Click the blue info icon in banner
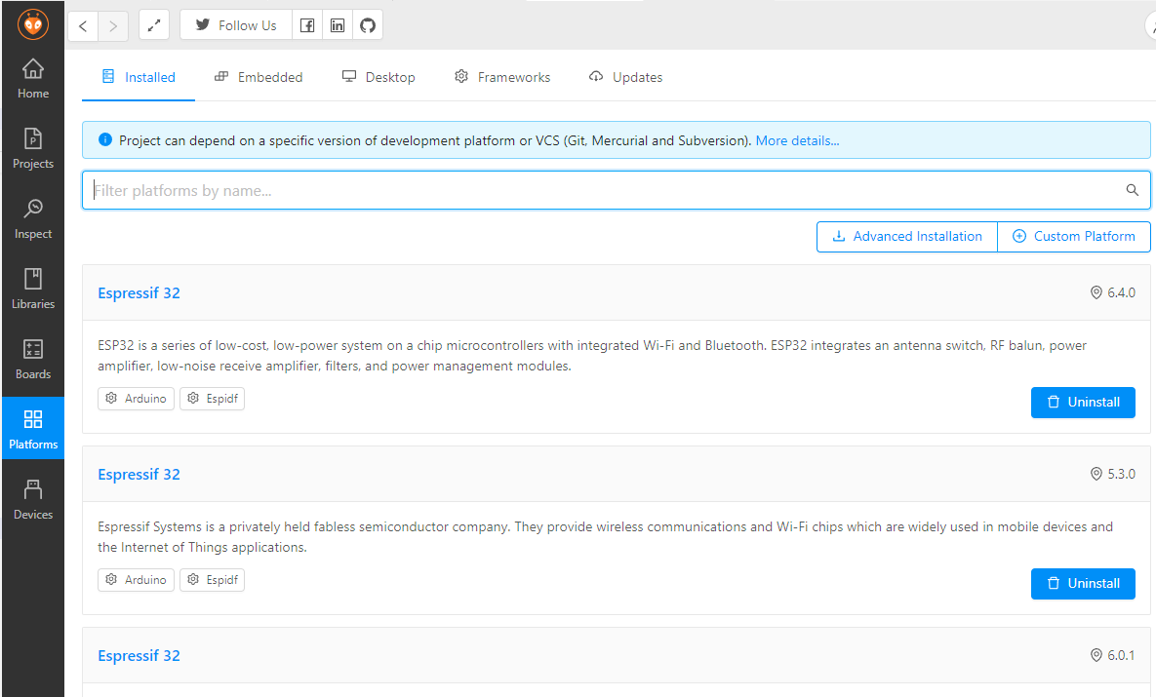Screen dimensions: 1156x697 click(x=105, y=140)
